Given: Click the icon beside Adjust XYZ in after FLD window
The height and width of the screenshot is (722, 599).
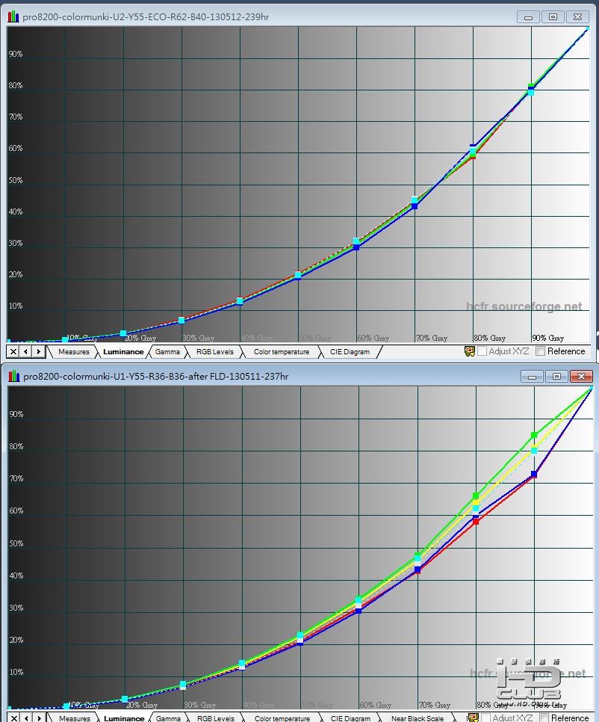Looking at the screenshot, I should pos(473,718).
